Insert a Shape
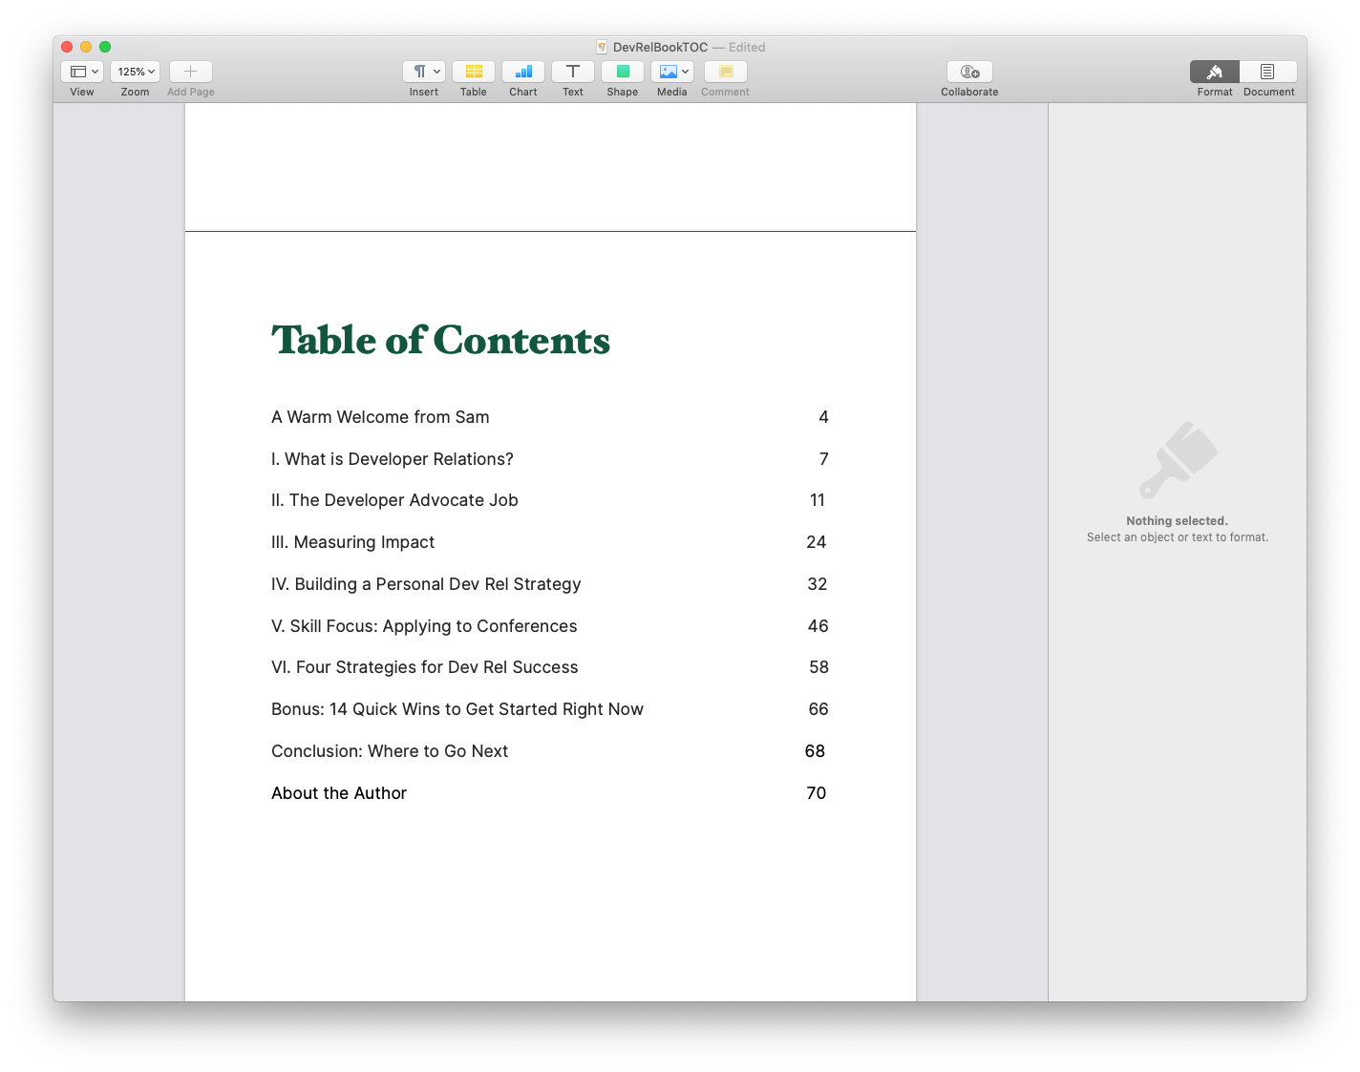 tap(622, 72)
